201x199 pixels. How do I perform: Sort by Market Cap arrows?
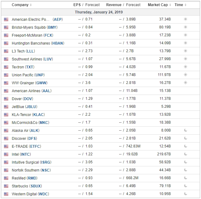tap(170, 5)
